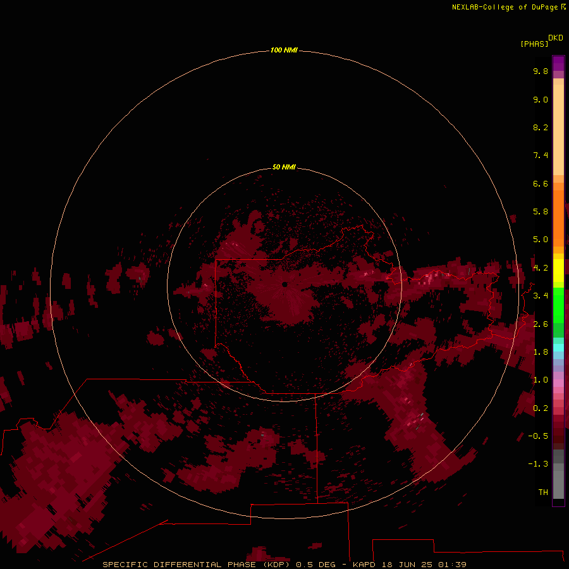Click the KAPD station identifier in the caption

point(364,565)
